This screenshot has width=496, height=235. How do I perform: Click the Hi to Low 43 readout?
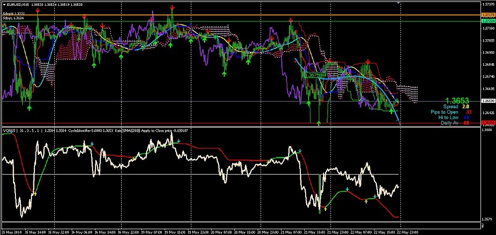pos(453,117)
